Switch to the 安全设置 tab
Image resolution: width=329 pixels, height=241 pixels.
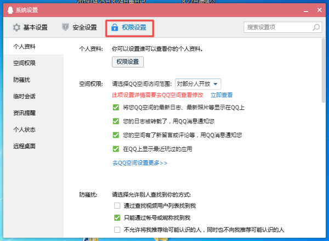tap(80, 27)
